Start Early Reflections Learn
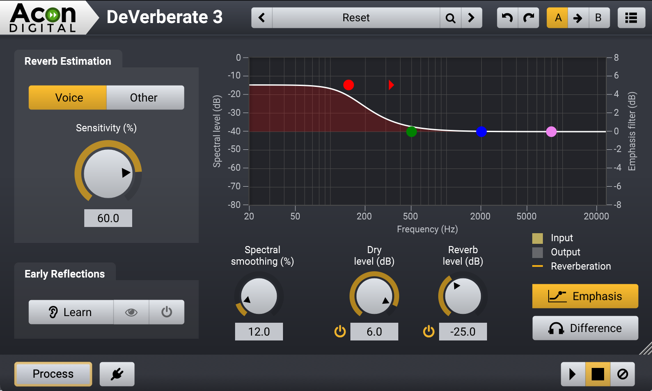The image size is (652, 391). pos(71,312)
